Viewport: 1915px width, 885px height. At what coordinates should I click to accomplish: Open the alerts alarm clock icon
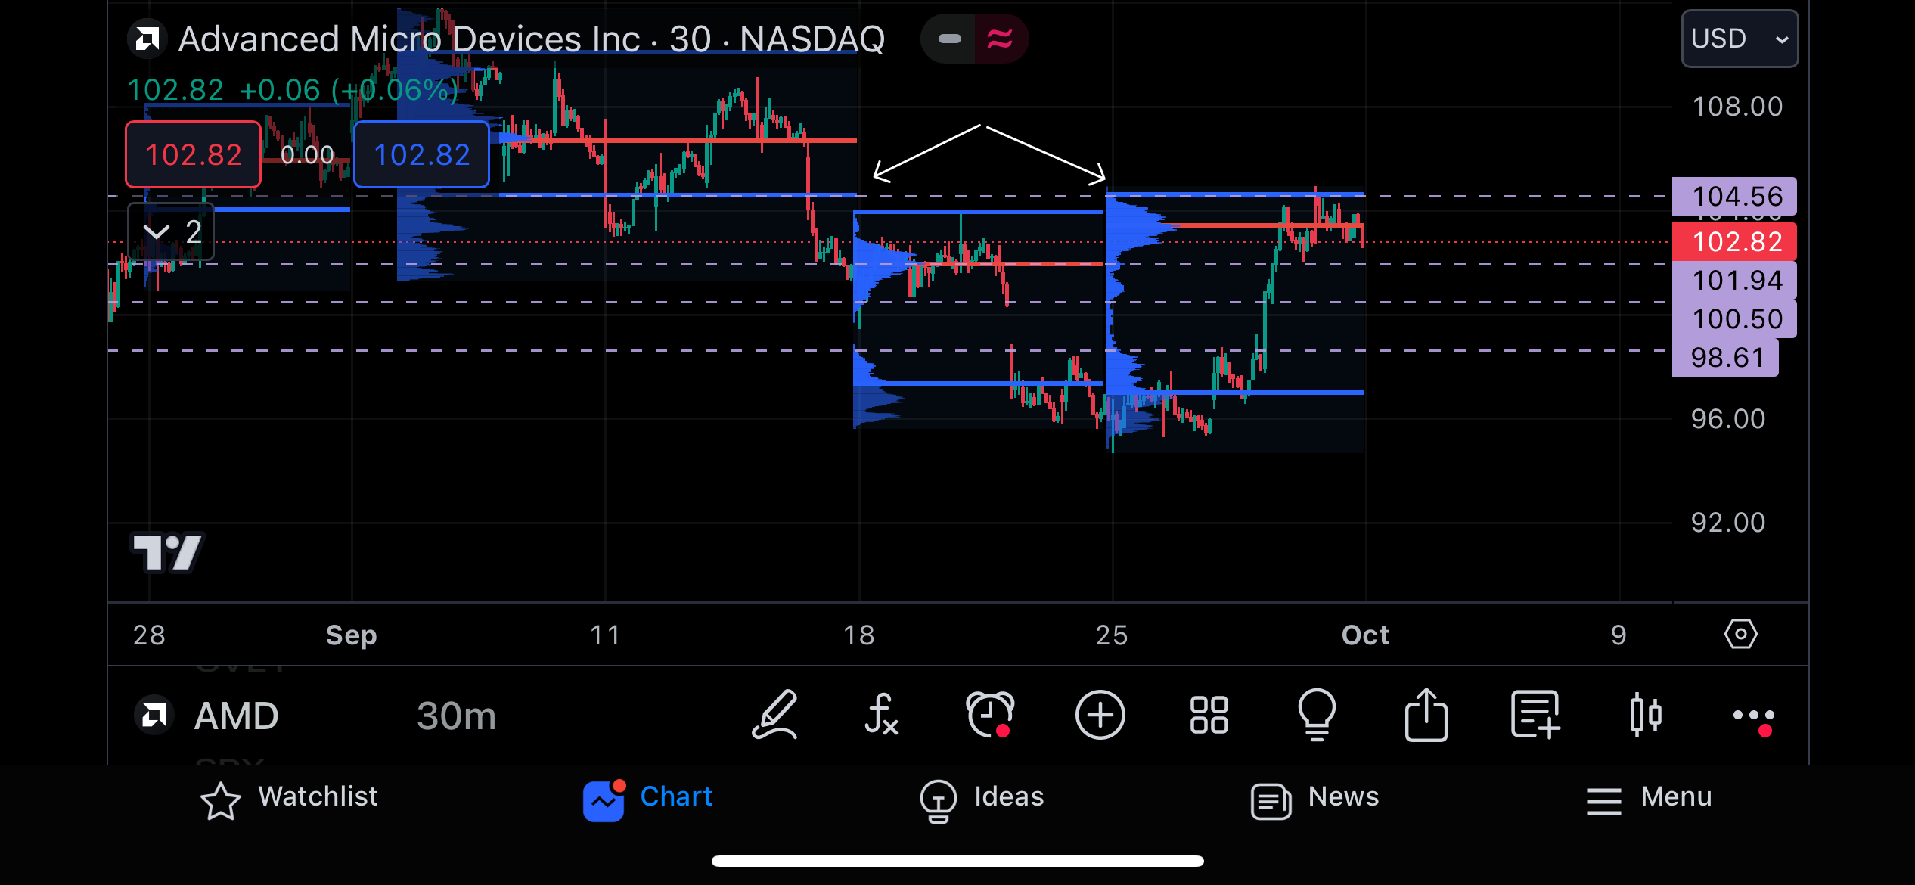click(x=990, y=715)
